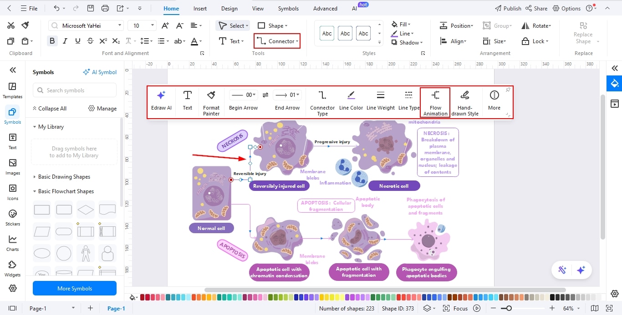Switch to the Design tab
622x315 pixels.
point(229,8)
